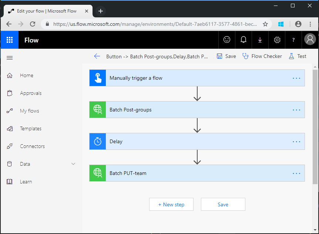Run the Flow Checker from the toolbar
This screenshot has width=319, height=234.
point(262,56)
